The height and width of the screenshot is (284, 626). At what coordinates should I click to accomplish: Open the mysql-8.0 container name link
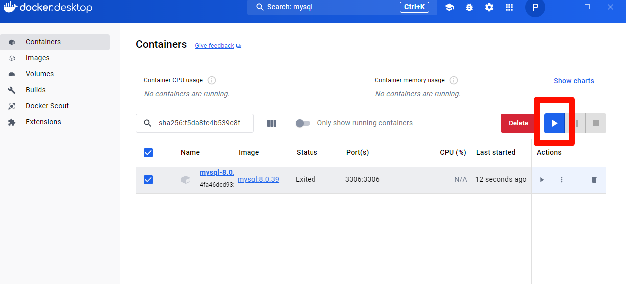tap(217, 172)
